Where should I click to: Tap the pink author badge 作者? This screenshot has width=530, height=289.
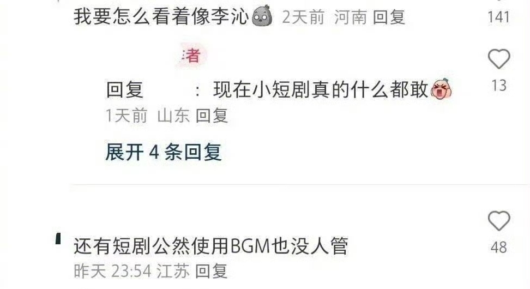[x=191, y=56]
